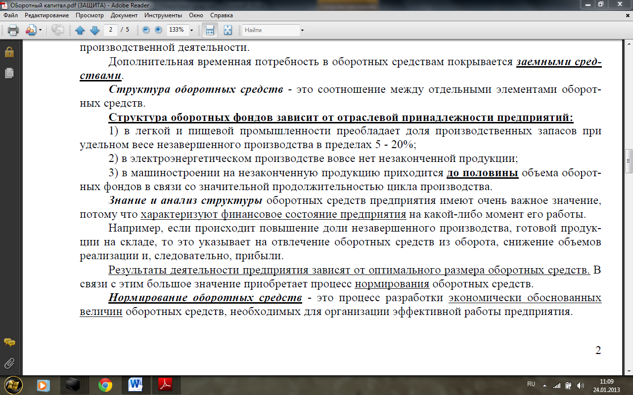Click bold phrase «Структура оборотных средств»

click(x=196, y=90)
